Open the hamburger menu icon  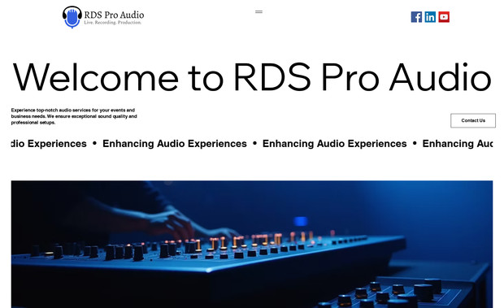[259, 12]
